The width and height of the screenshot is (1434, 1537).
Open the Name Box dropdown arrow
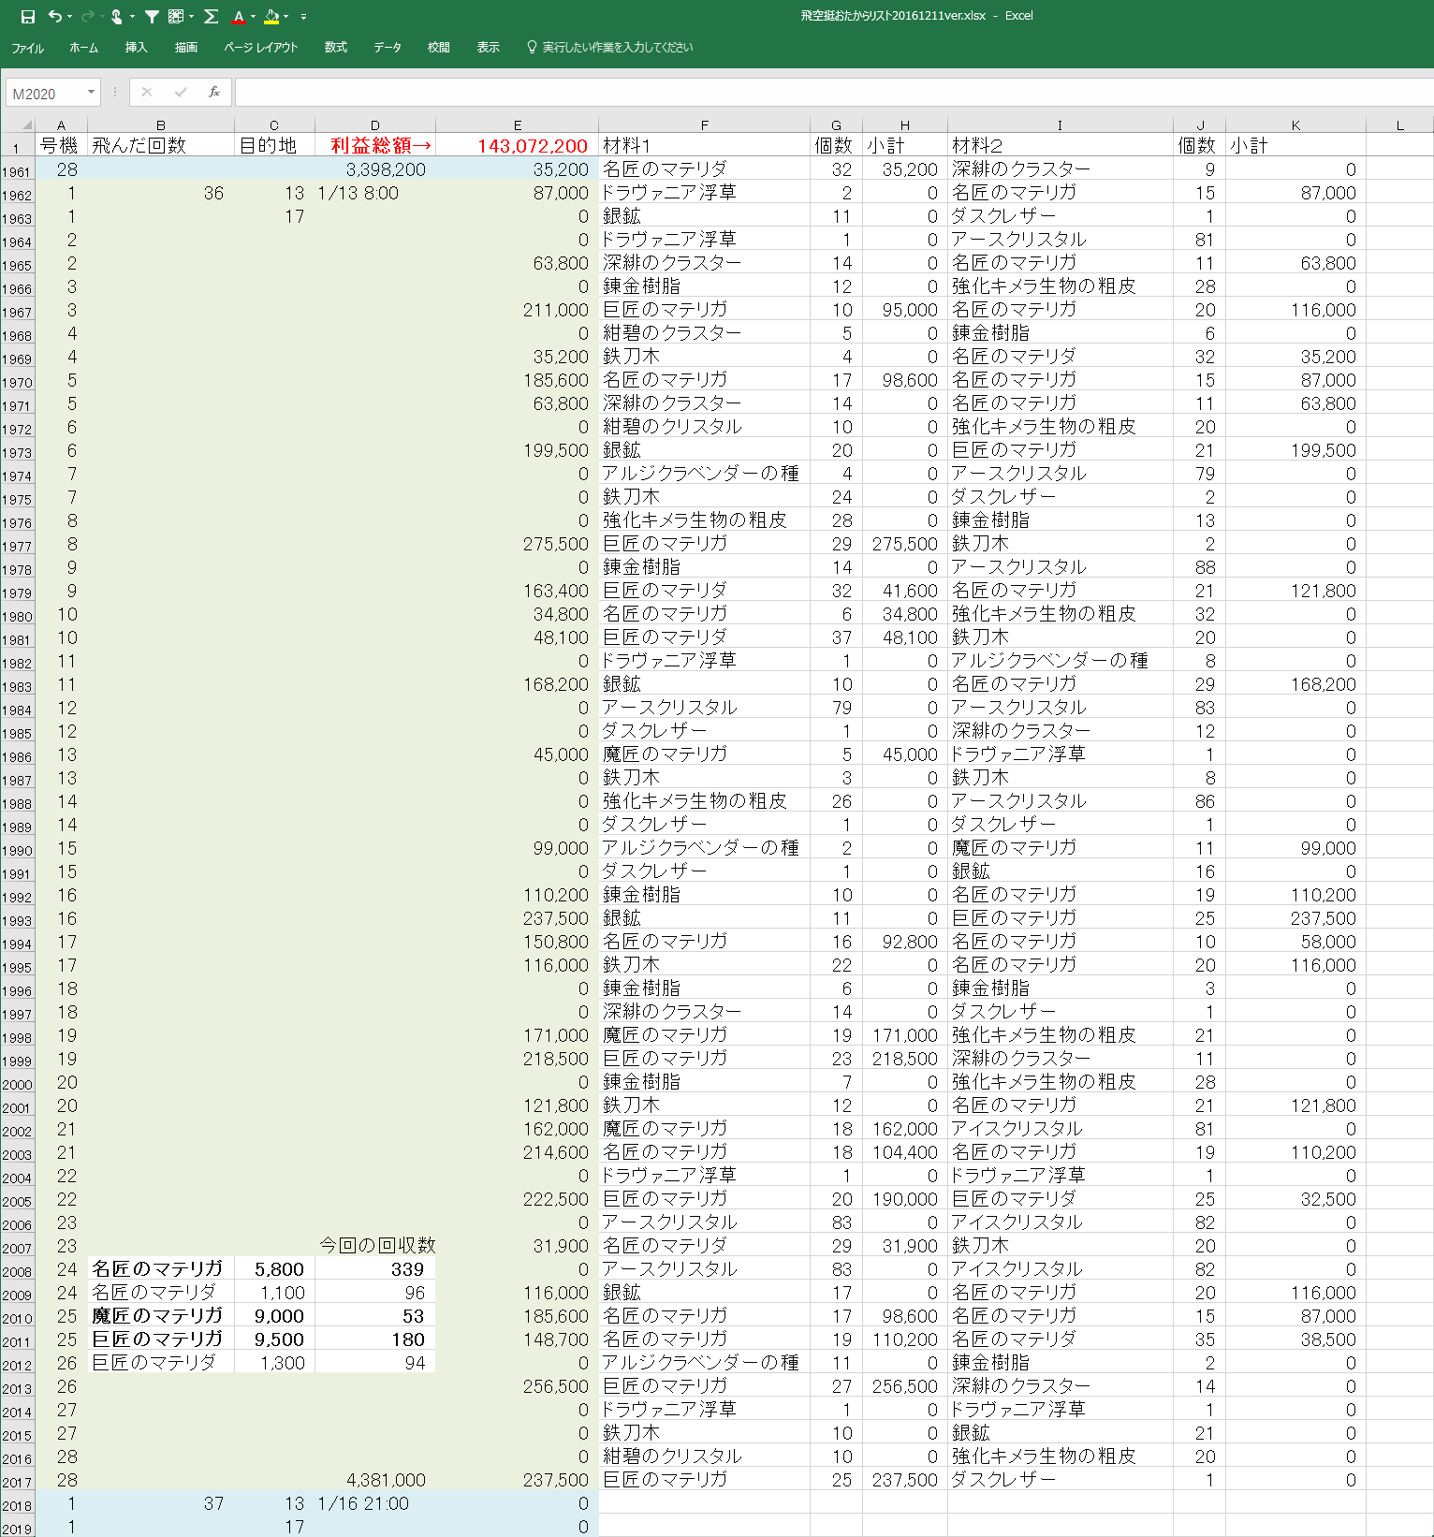91,92
